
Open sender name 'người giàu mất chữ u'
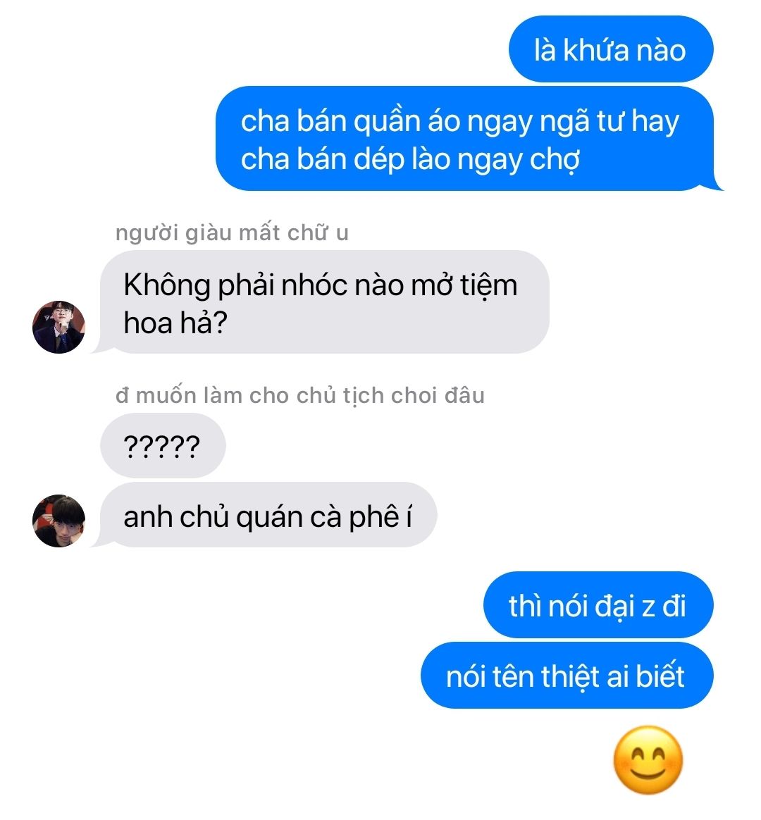point(232,232)
